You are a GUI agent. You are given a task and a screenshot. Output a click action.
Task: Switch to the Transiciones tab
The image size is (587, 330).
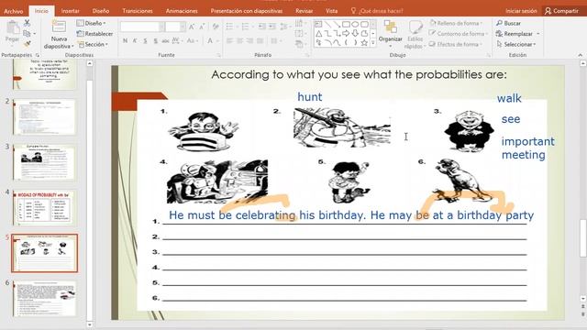point(138,11)
